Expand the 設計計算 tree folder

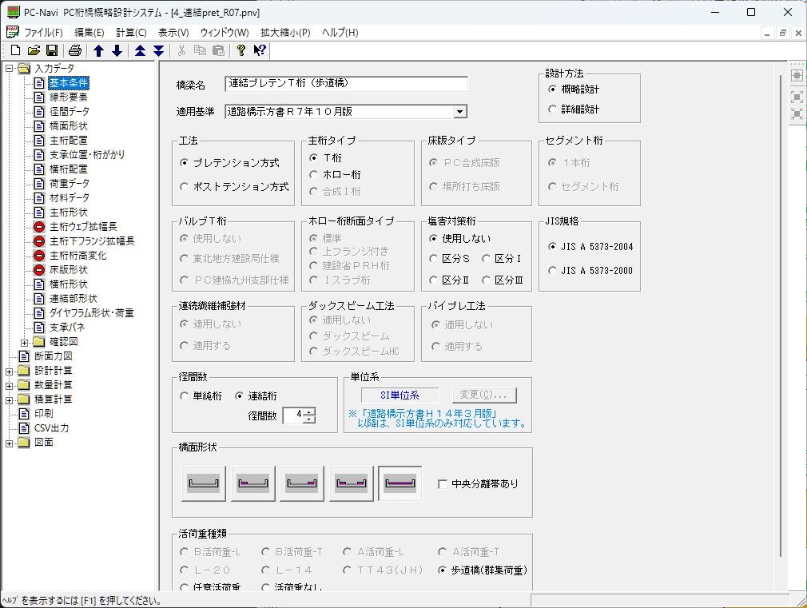pyautogui.click(x=10, y=371)
